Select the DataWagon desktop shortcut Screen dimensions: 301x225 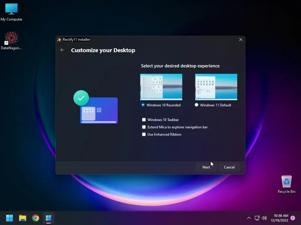[11, 40]
